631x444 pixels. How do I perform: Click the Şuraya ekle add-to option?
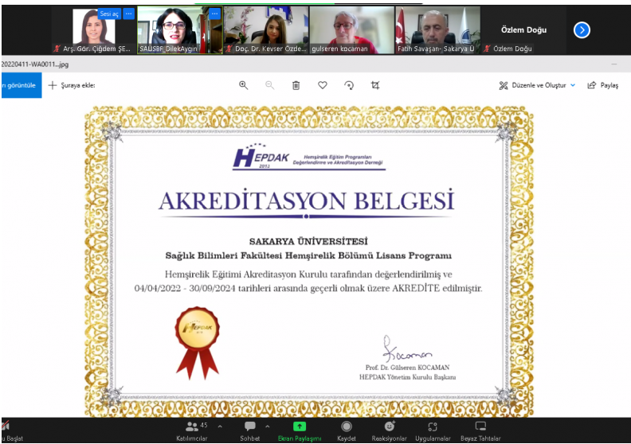(72, 85)
